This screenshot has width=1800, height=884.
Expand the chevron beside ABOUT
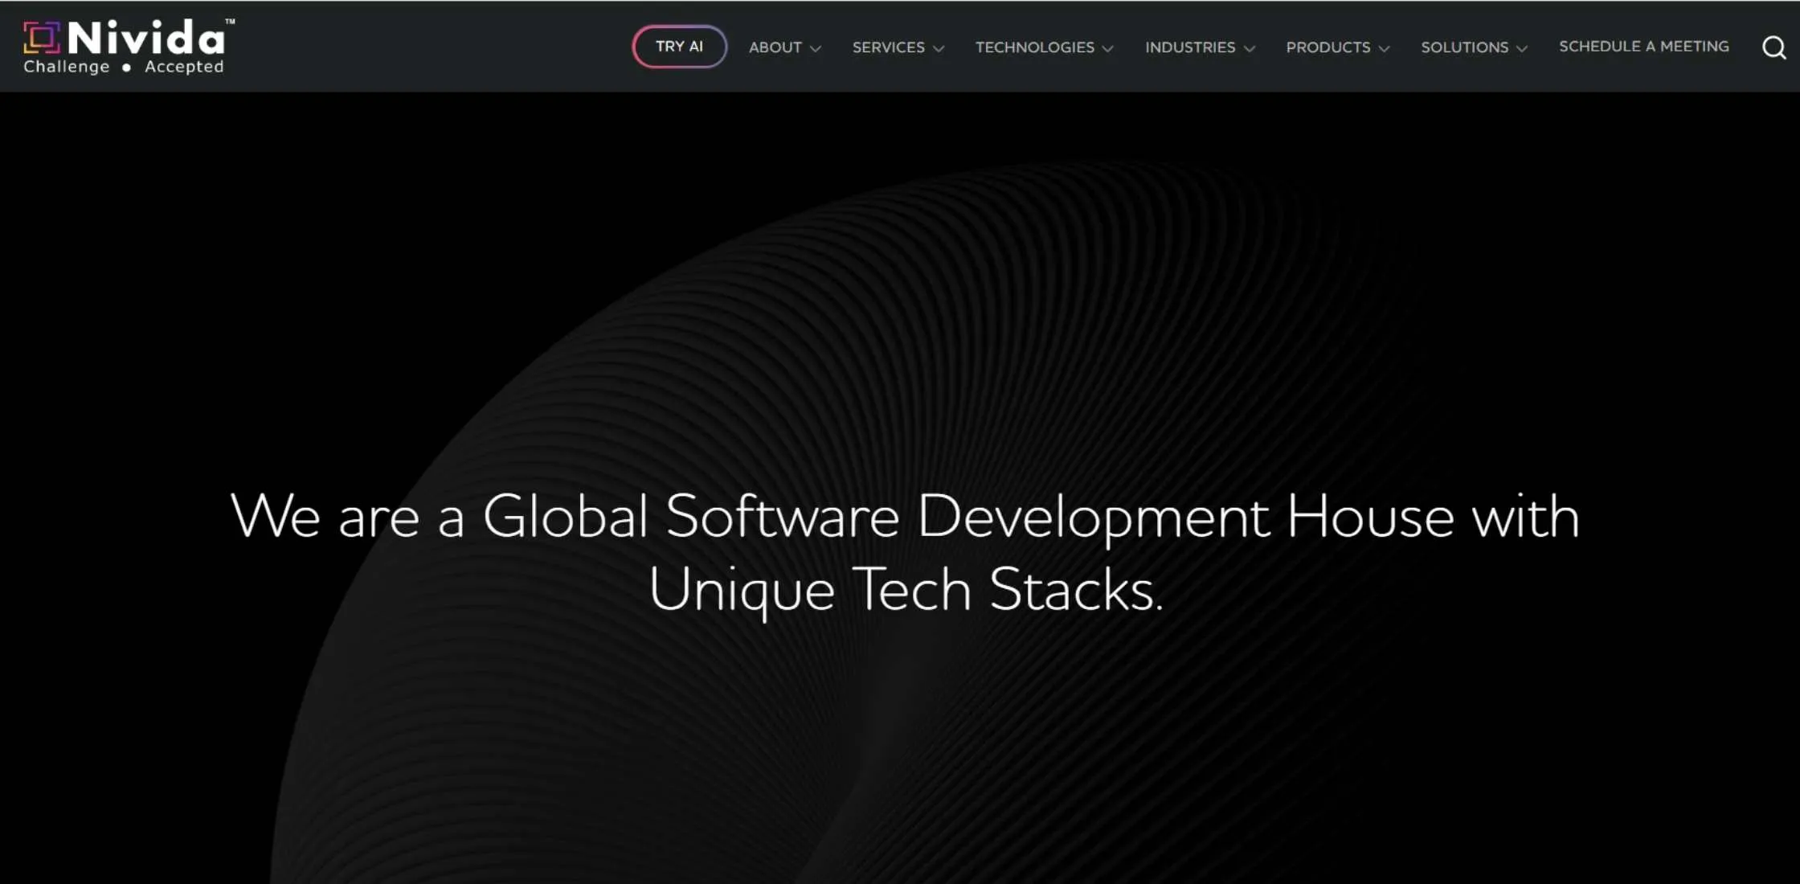(816, 48)
